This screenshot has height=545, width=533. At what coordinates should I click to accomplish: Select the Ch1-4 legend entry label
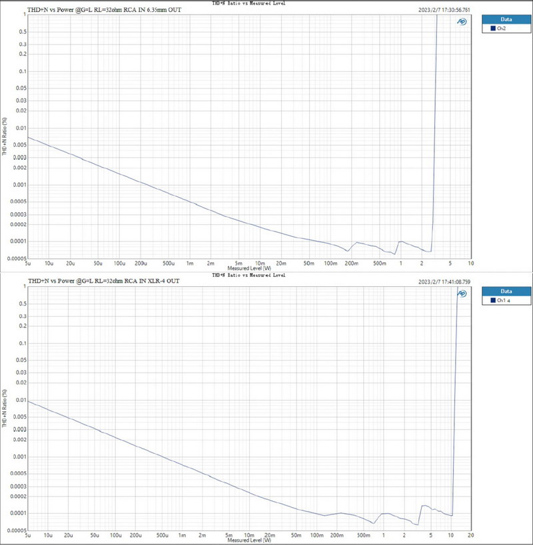coord(504,301)
